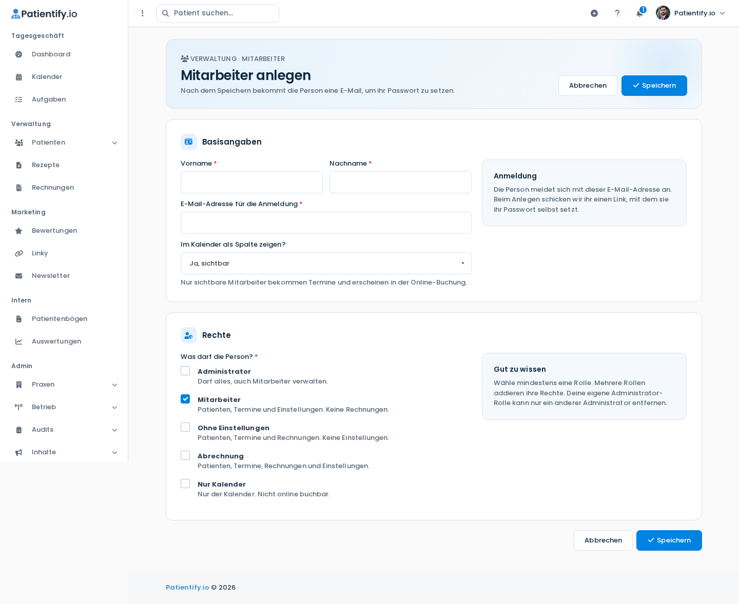Uncheck the Mitarbeiter role checkbox
Image resolution: width=739 pixels, height=604 pixels.
(x=185, y=399)
